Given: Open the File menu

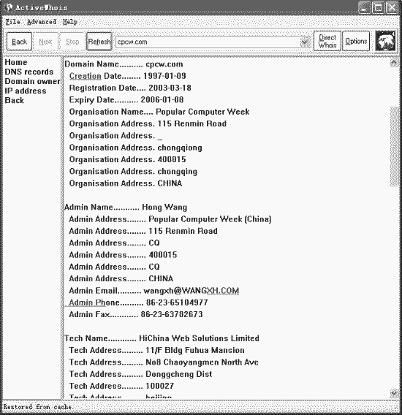Looking at the screenshot, I should [x=13, y=22].
